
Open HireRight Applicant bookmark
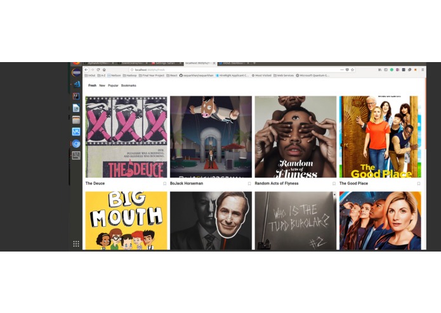pos(232,75)
